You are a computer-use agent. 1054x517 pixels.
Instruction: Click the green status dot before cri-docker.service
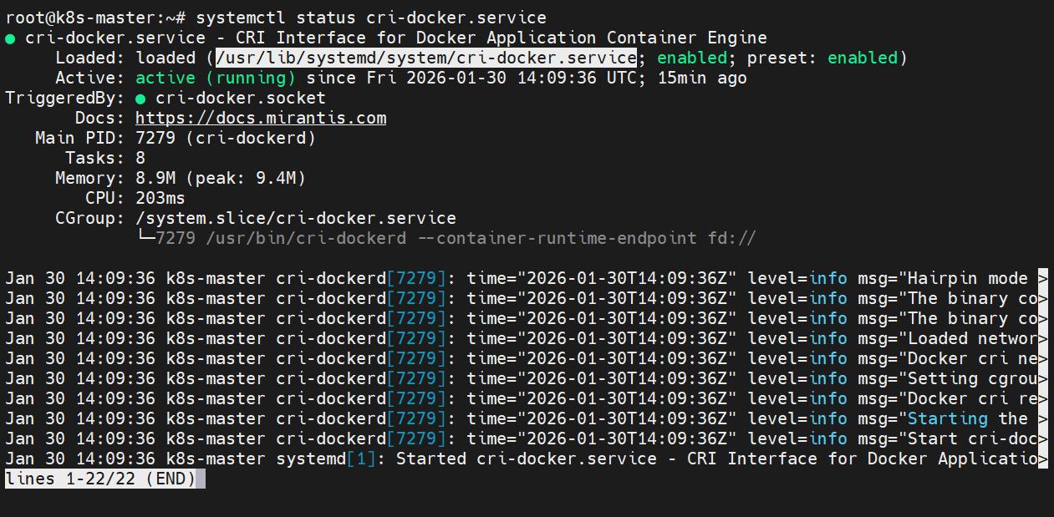point(10,38)
